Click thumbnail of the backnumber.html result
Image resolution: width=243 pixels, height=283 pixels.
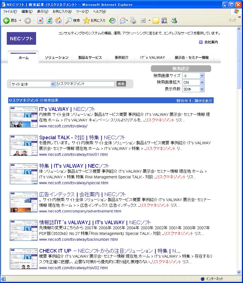click(24, 230)
